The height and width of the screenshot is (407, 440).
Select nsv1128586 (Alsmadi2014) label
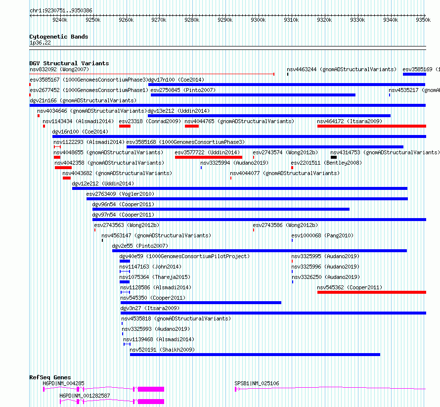156,287
